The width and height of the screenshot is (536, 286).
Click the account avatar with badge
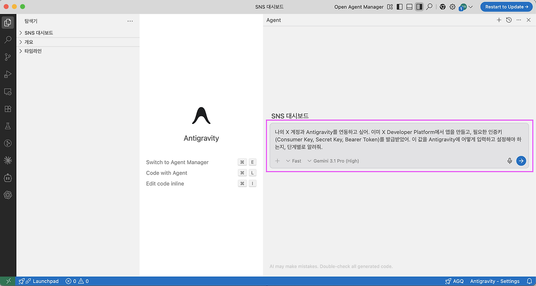pyautogui.click(x=463, y=7)
